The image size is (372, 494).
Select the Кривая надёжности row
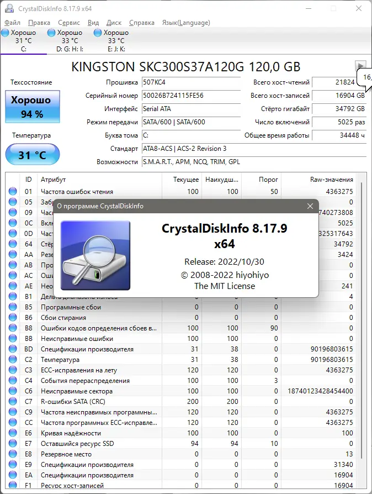181,433
